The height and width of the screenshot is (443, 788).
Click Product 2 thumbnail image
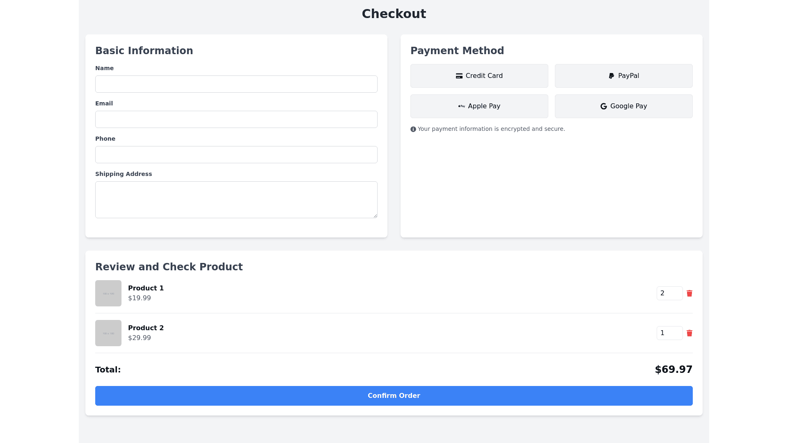click(108, 333)
